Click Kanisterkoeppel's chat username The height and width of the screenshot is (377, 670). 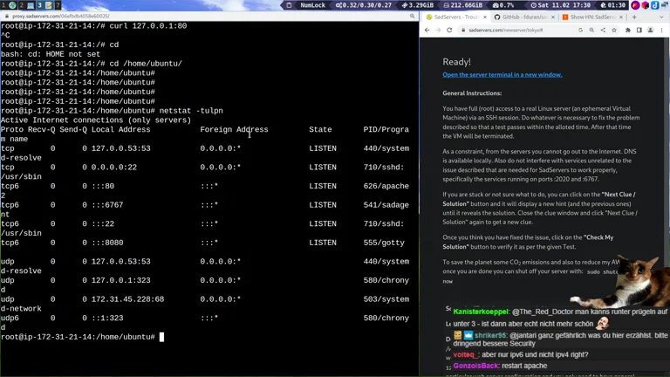pos(482,312)
